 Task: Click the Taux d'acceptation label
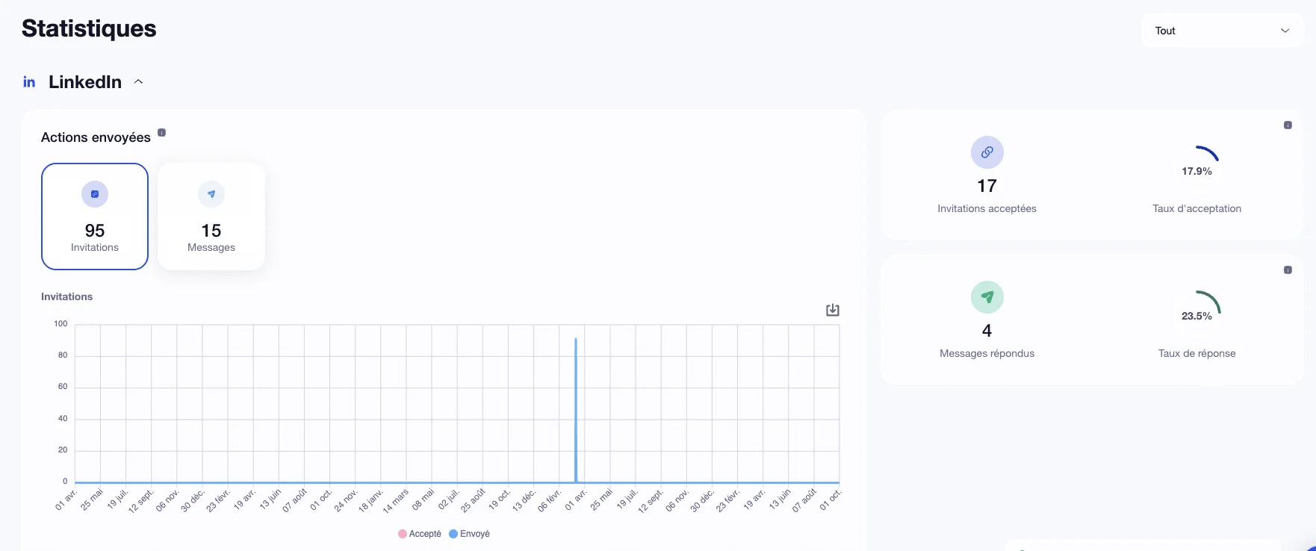[x=1197, y=208]
